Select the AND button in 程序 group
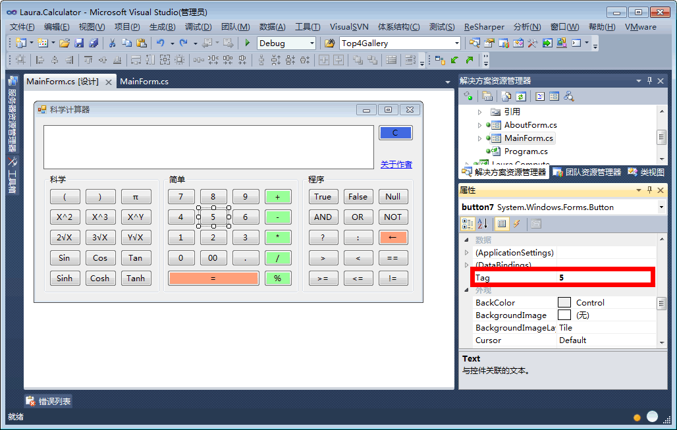The image size is (677, 430). point(323,217)
